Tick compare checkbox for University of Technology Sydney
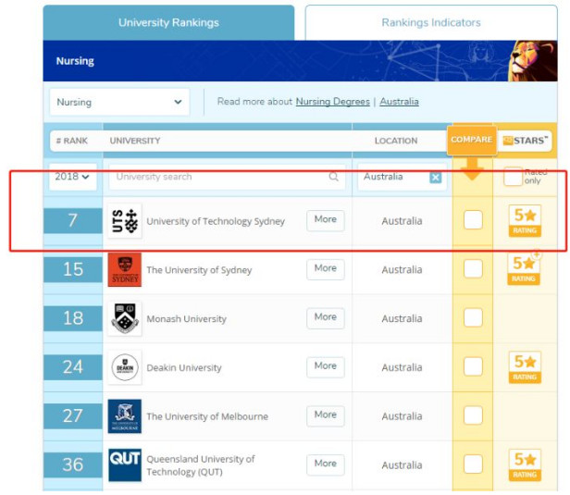570x495 pixels. click(x=473, y=220)
